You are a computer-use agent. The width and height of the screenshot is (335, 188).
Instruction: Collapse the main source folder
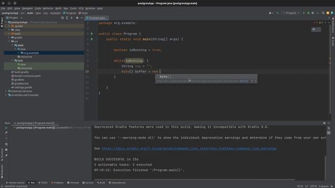pyautogui.click(x=12, y=45)
